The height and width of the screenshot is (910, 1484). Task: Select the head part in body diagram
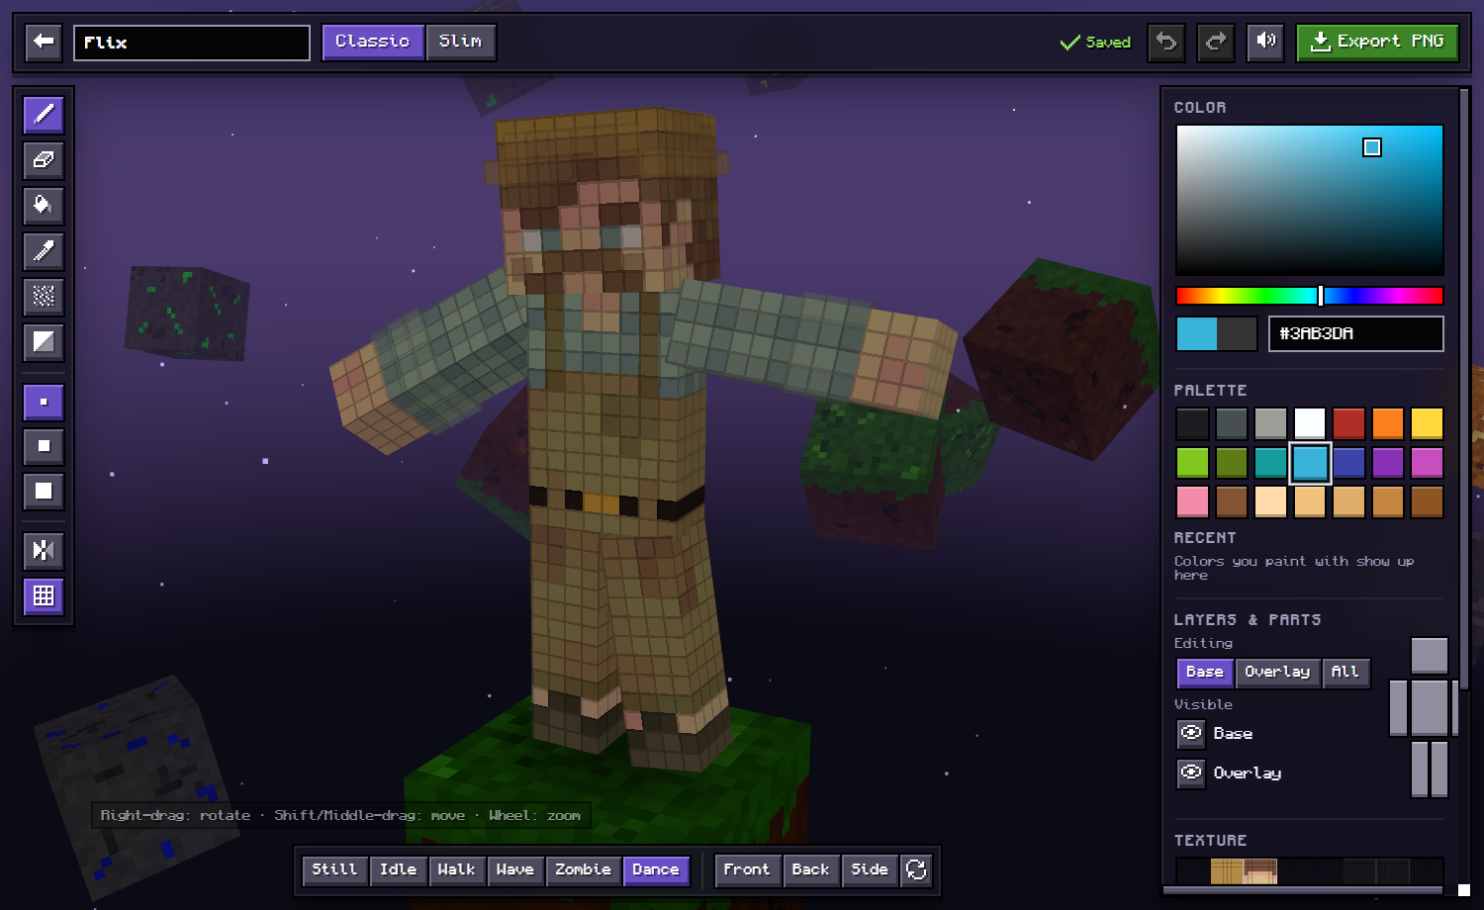(1430, 656)
